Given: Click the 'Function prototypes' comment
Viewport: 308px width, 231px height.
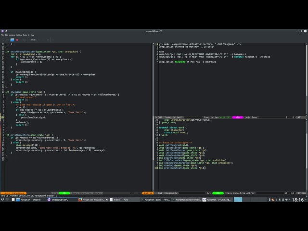Looking at the screenshot, I should coord(175,142).
